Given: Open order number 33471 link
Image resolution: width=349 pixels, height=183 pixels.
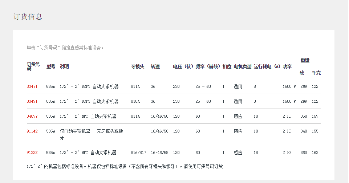Looking at the screenshot, I should pyautogui.click(x=32, y=87).
